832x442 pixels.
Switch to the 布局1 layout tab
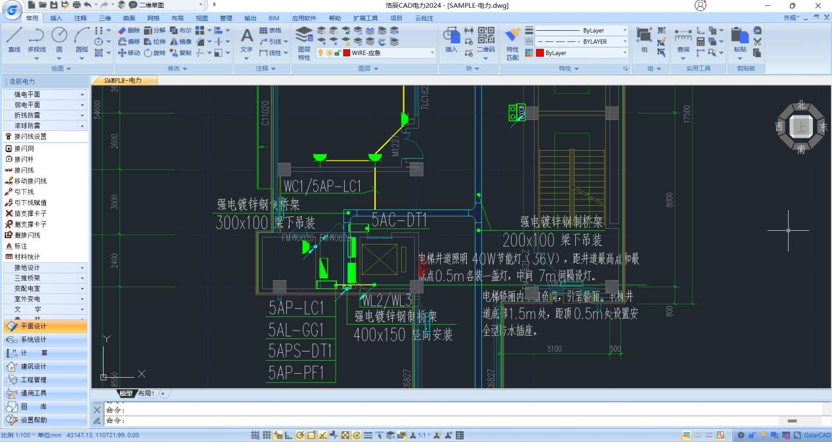[x=146, y=393]
